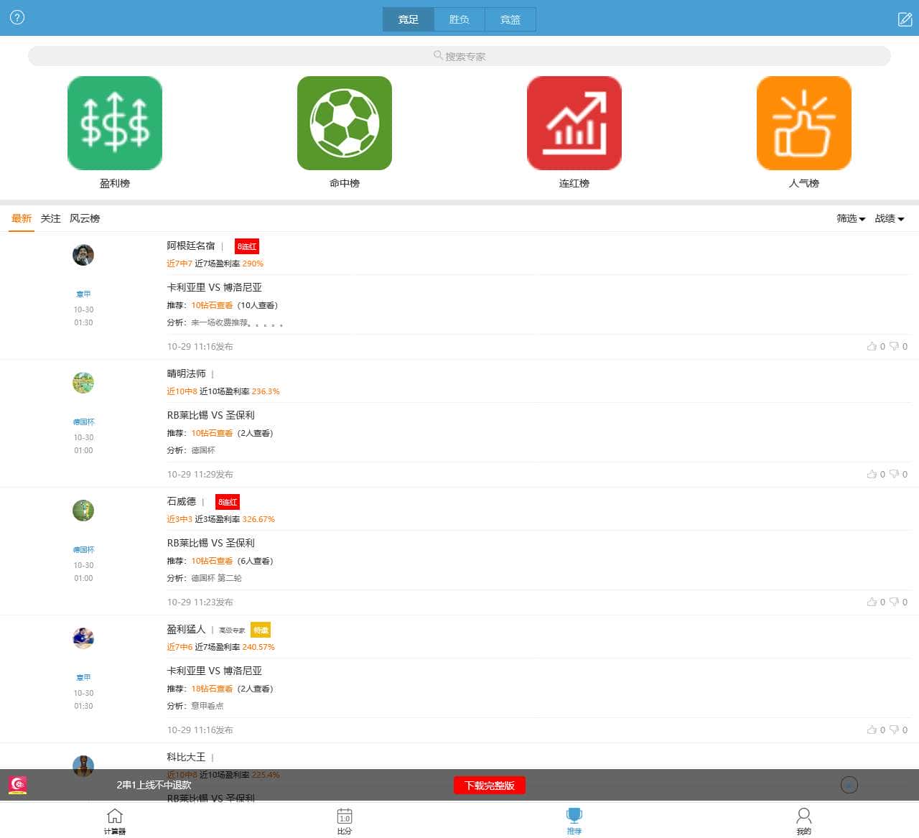
Task: Click 阿根廷名宿's 8连红 streak badge
Action: [247, 246]
